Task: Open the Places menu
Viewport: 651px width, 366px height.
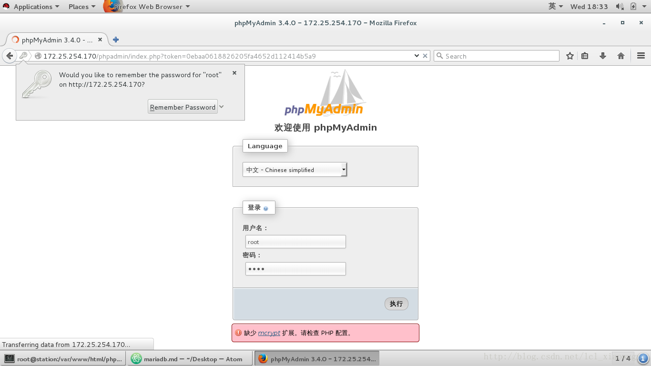Action: click(81, 7)
